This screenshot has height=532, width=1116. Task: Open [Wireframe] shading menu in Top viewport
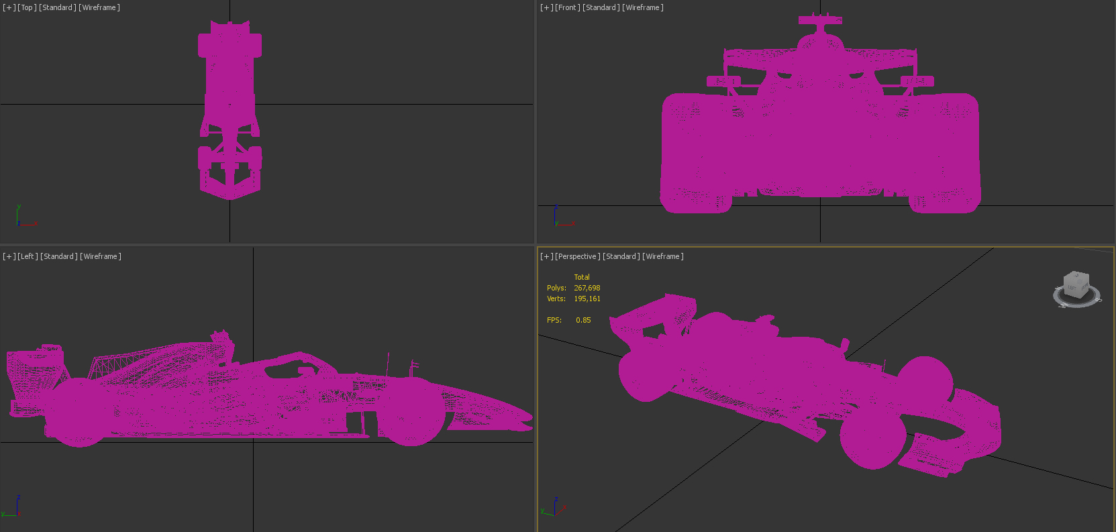(99, 7)
